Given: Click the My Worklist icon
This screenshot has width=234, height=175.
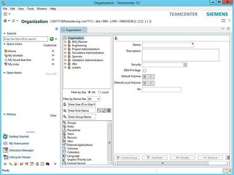Looking at the screenshot, I should [x=6, y=55].
